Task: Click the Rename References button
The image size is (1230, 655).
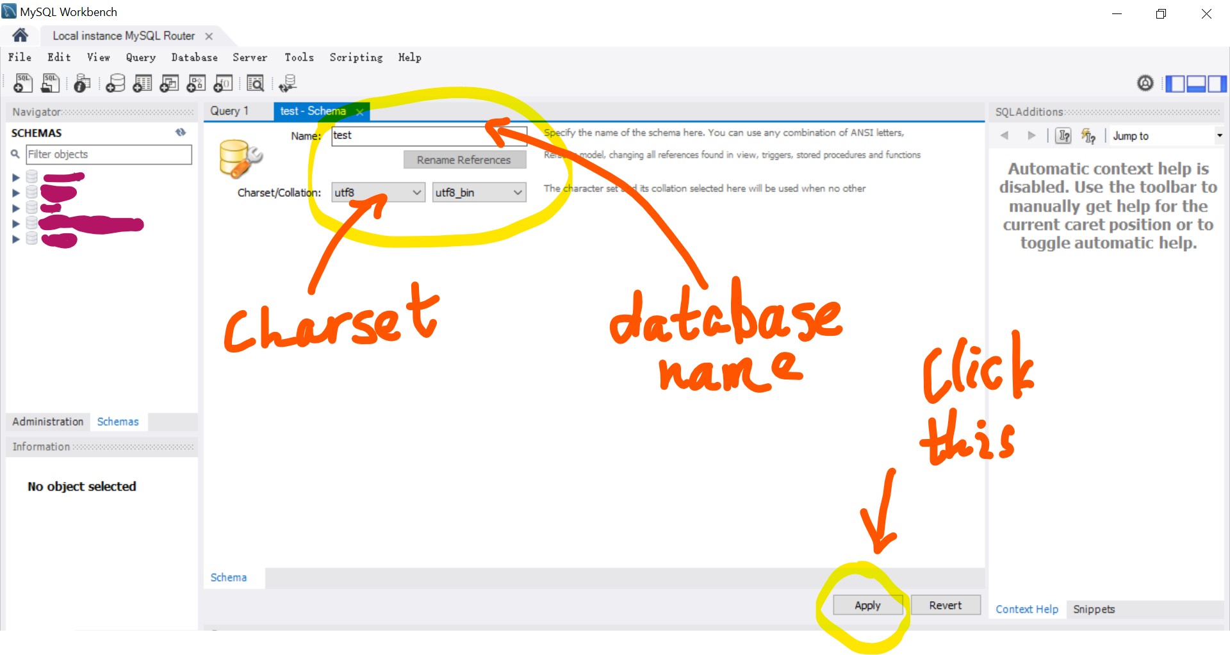Action: pyautogui.click(x=464, y=160)
